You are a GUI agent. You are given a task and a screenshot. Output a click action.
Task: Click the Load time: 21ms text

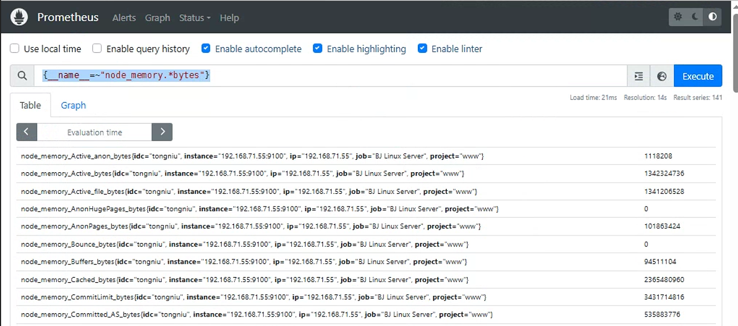(x=594, y=98)
